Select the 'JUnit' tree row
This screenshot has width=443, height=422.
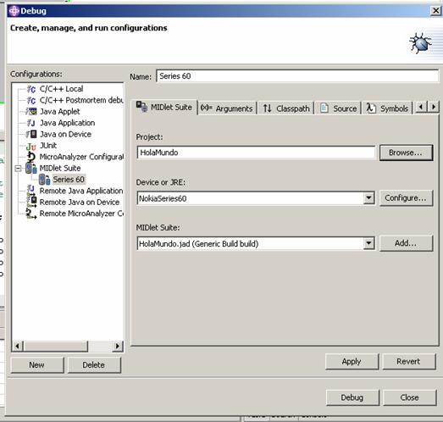(48, 146)
